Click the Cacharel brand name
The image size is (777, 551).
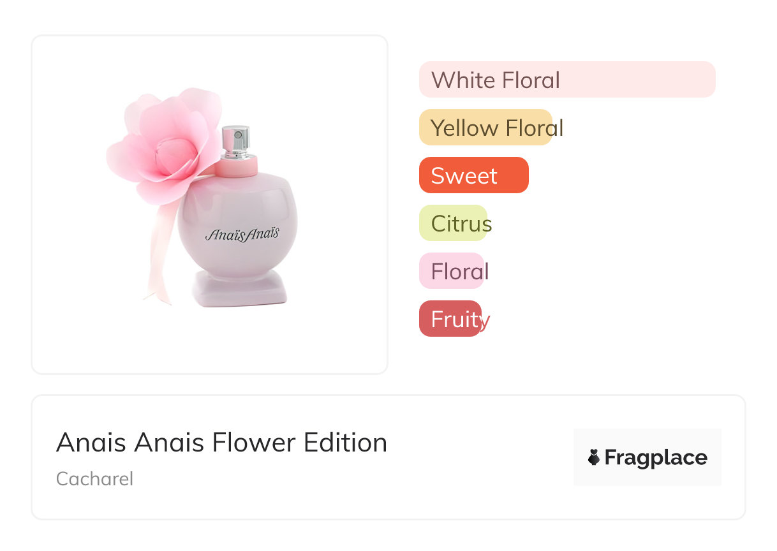(94, 479)
